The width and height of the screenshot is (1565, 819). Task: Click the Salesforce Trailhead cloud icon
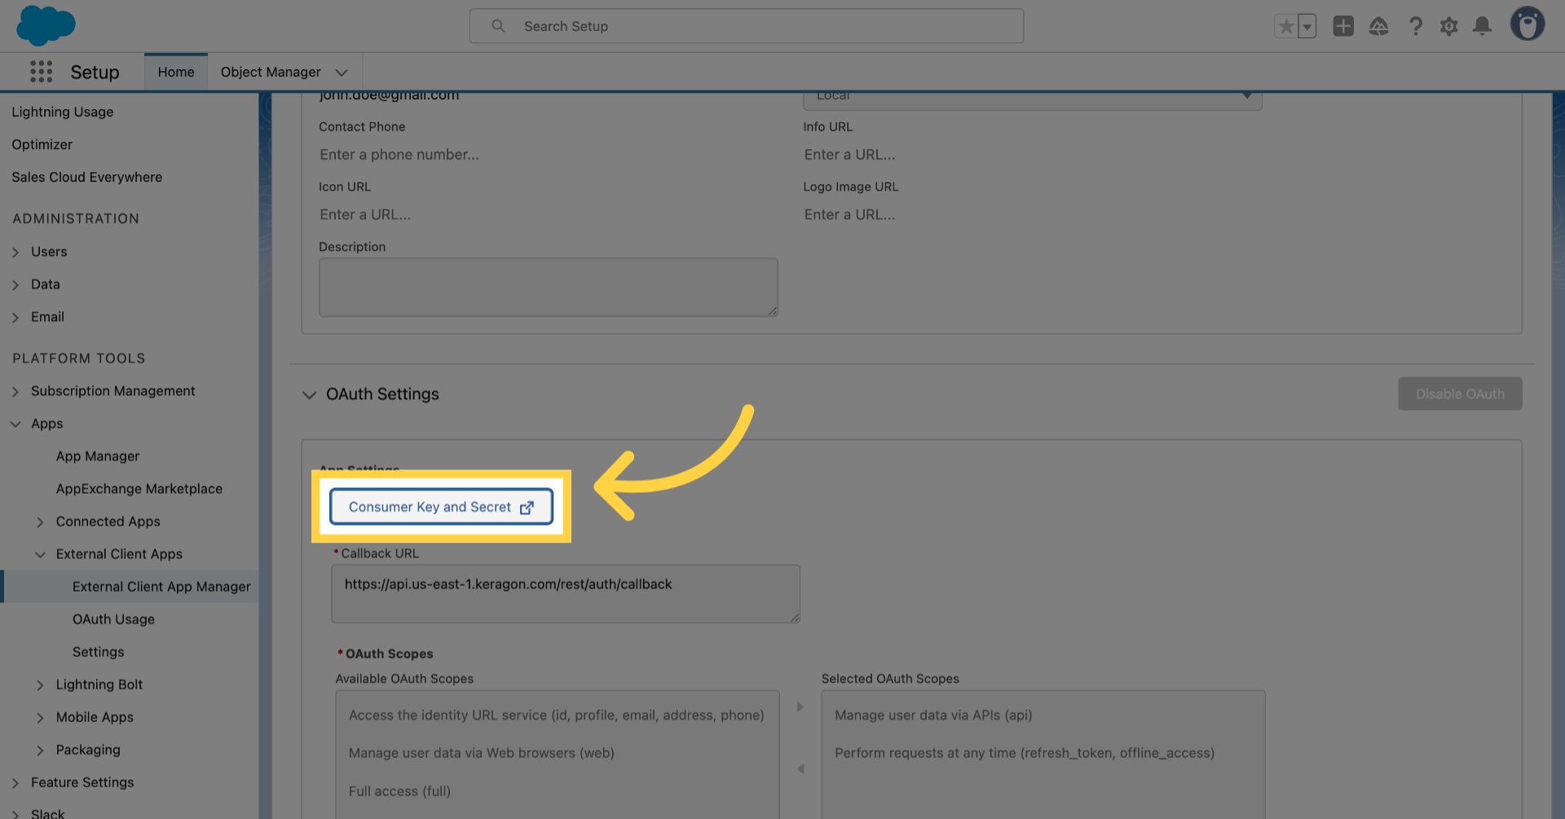[1379, 26]
